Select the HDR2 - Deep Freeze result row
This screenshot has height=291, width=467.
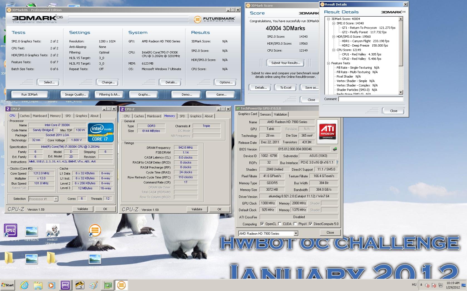click(365, 45)
